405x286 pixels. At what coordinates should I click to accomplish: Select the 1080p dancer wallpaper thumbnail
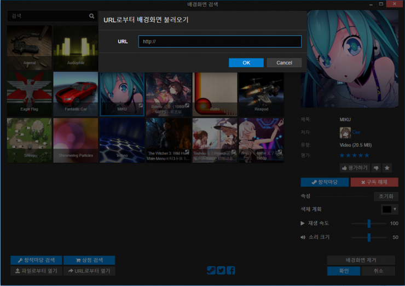[261, 141]
